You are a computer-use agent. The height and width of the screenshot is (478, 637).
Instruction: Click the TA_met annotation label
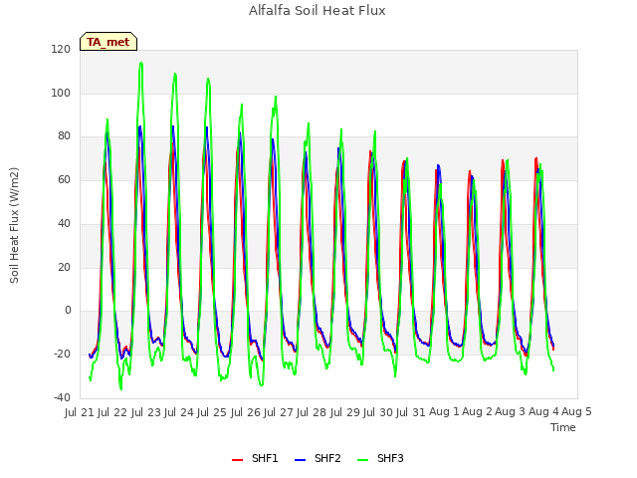click(108, 42)
